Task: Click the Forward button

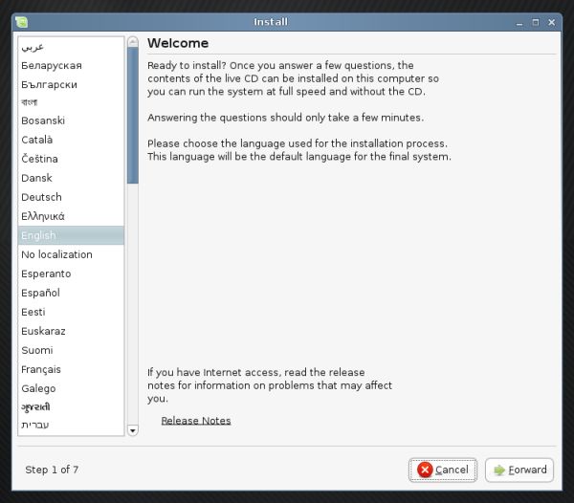Action: pos(519,470)
